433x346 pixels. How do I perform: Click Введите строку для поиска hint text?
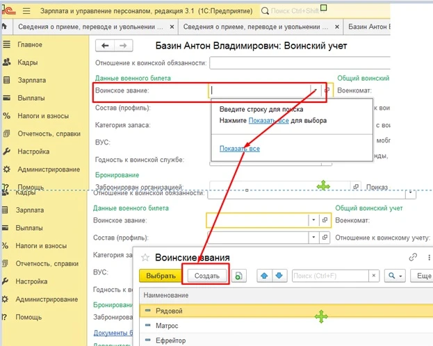[x=261, y=109]
